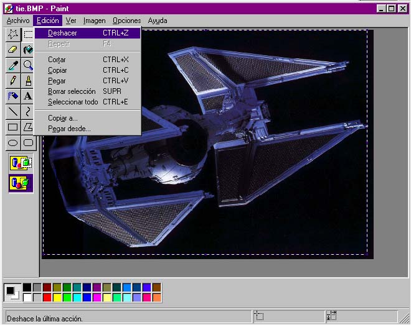The image size is (411, 325).
Task: Choose Copiar from the menu
Action: point(88,70)
